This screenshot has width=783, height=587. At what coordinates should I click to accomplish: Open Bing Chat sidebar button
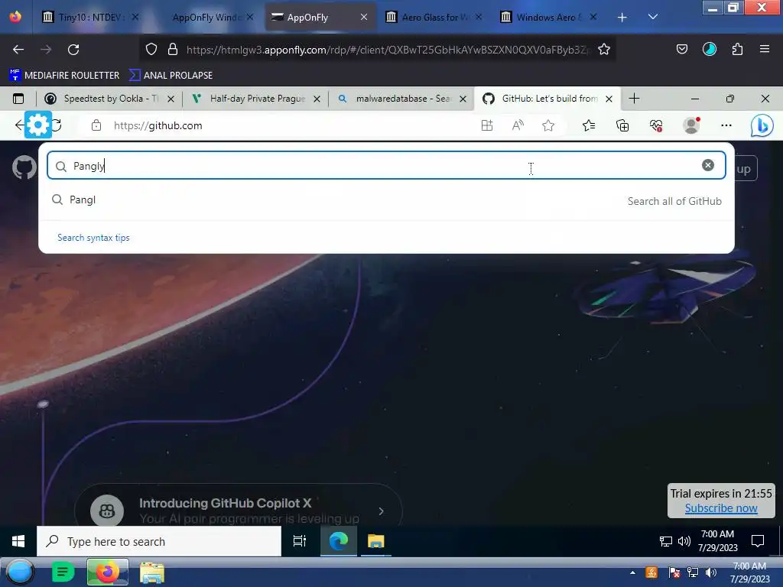762,126
